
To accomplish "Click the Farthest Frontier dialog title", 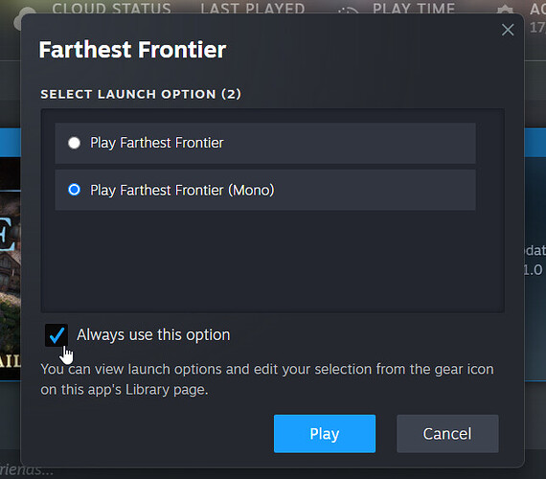I will pos(132,50).
